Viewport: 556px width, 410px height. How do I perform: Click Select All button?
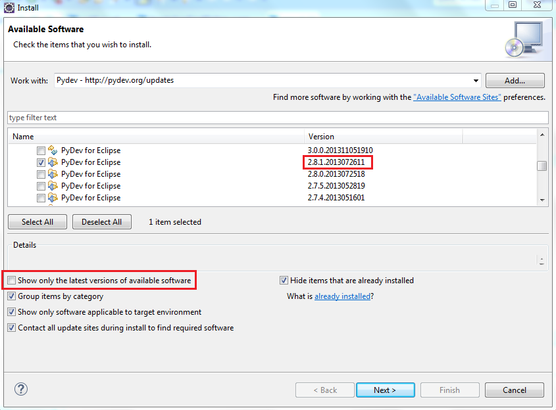tap(38, 221)
